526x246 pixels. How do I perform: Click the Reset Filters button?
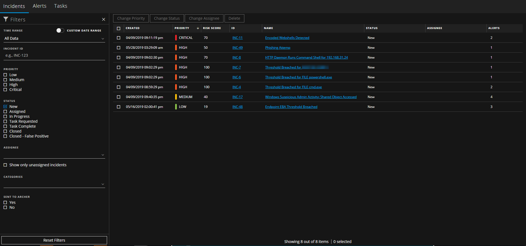point(54,240)
